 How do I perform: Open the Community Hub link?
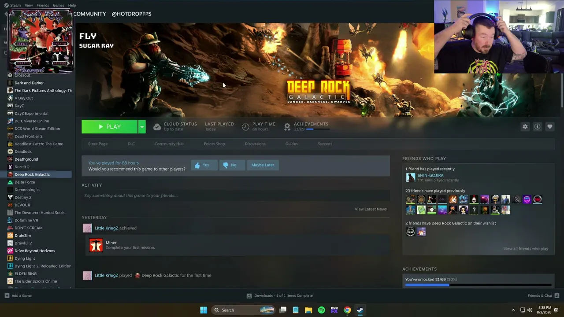[x=169, y=144]
